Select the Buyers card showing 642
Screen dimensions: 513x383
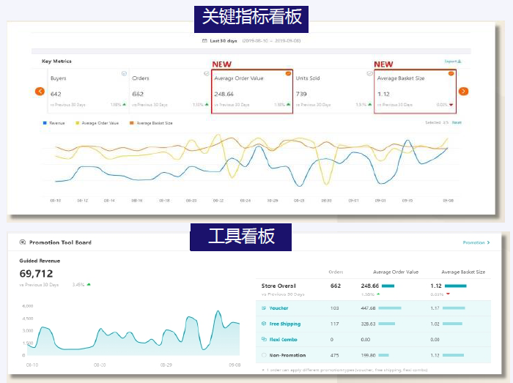coord(89,92)
